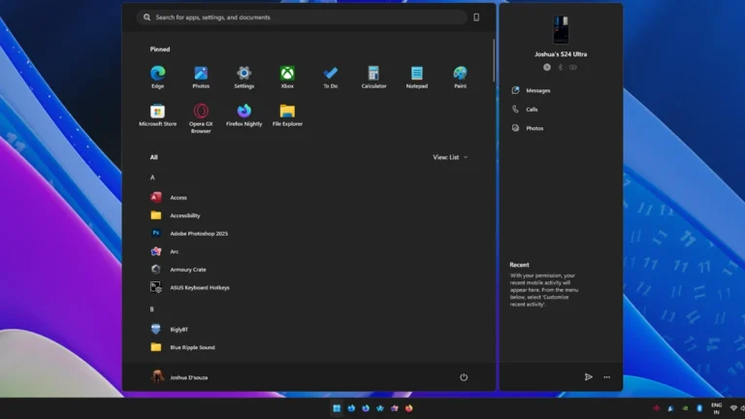Launch the Xbox app icon
Viewport: 745px width, 419px height.
(x=287, y=74)
